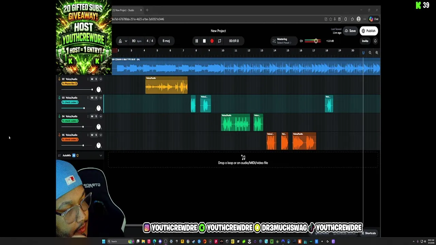Viewport: 436px width, 245px height.
Task: Arm track 02 microphone icon
Action: pyautogui.click(x=59, y=79)
